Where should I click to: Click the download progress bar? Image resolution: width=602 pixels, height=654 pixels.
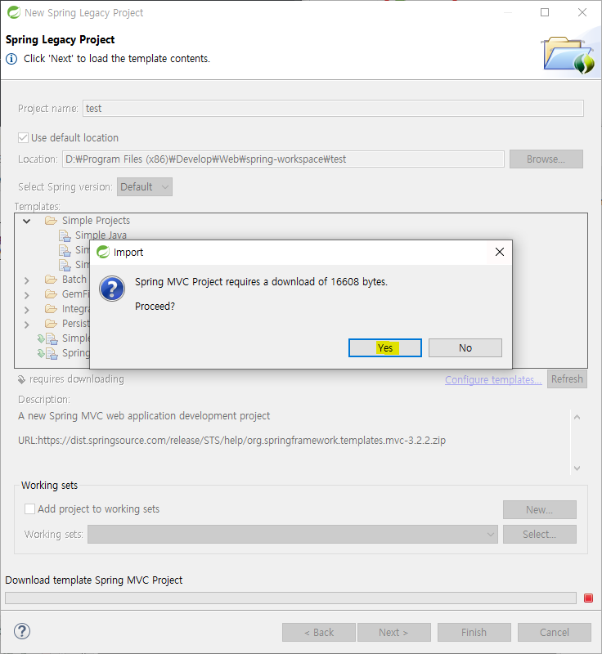[x=290, y=598]
